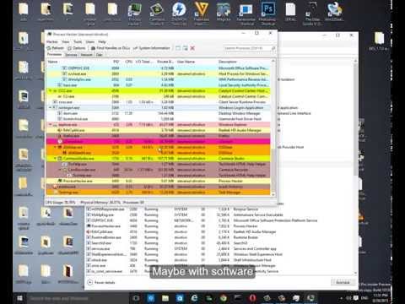Click the taskbar search box
Viewport: 405px width, 304px height.
78,298
